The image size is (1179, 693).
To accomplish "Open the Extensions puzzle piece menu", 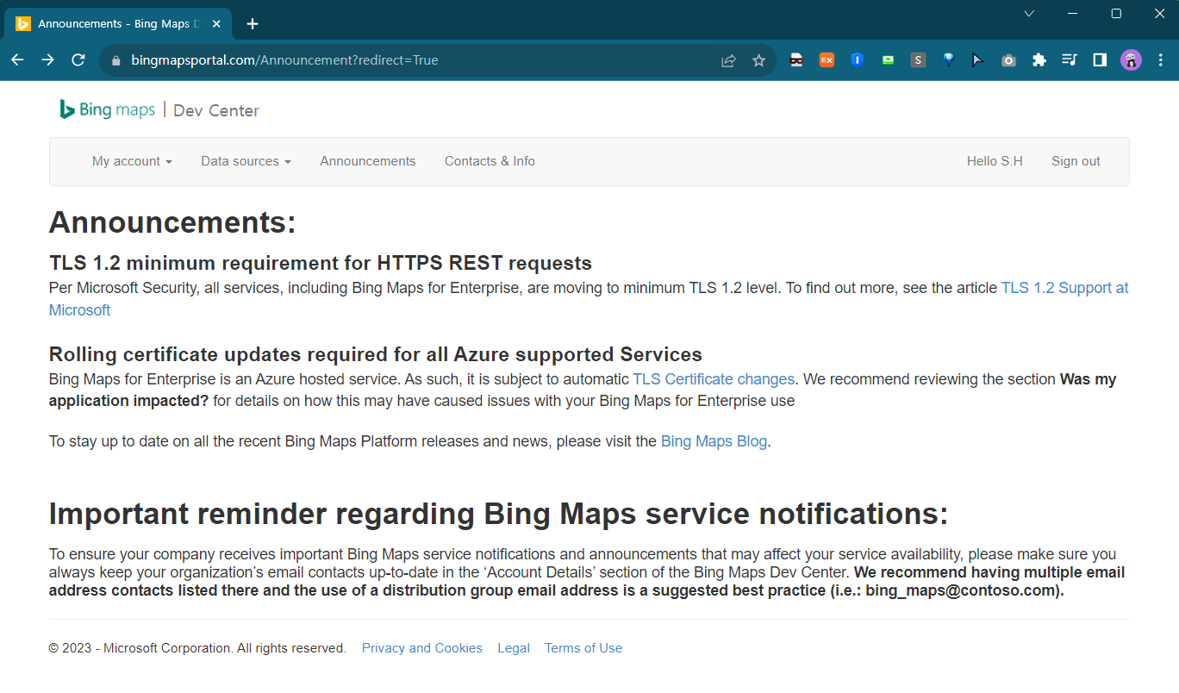I will coord(1039,60).
